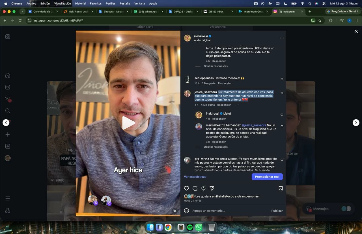Open Reels from the Instagram sidebar
The image size is (362, 234).
[8, 87]
